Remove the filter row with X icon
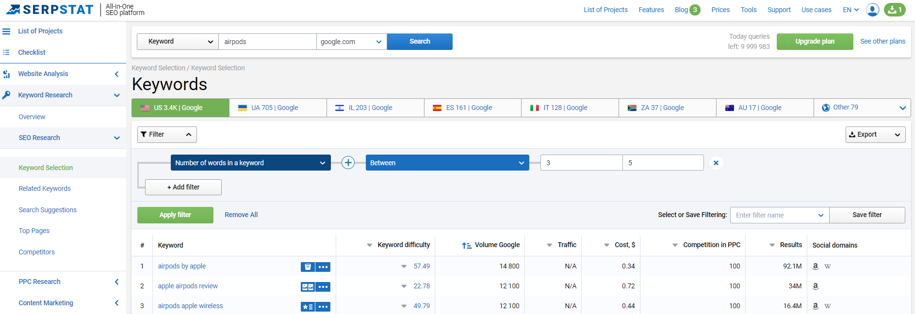The width and height of the screenshot is (915, 314). click(x=716, y=163)
